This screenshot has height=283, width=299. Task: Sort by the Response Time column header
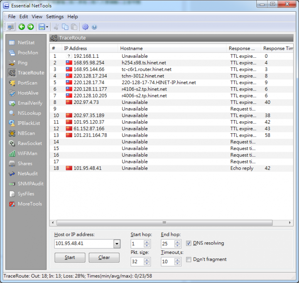click(277, 49)
